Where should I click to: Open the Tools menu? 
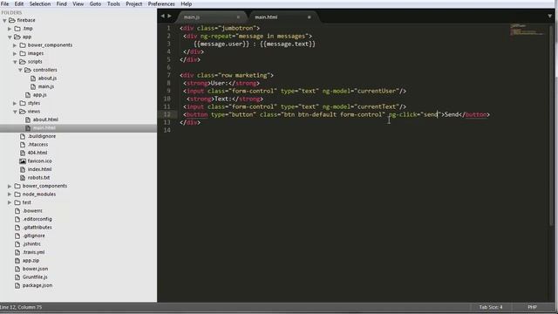coord(113,3)
